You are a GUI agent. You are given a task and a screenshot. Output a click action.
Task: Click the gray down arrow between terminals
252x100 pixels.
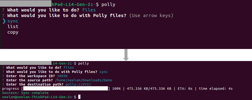[x=126, y=55]
